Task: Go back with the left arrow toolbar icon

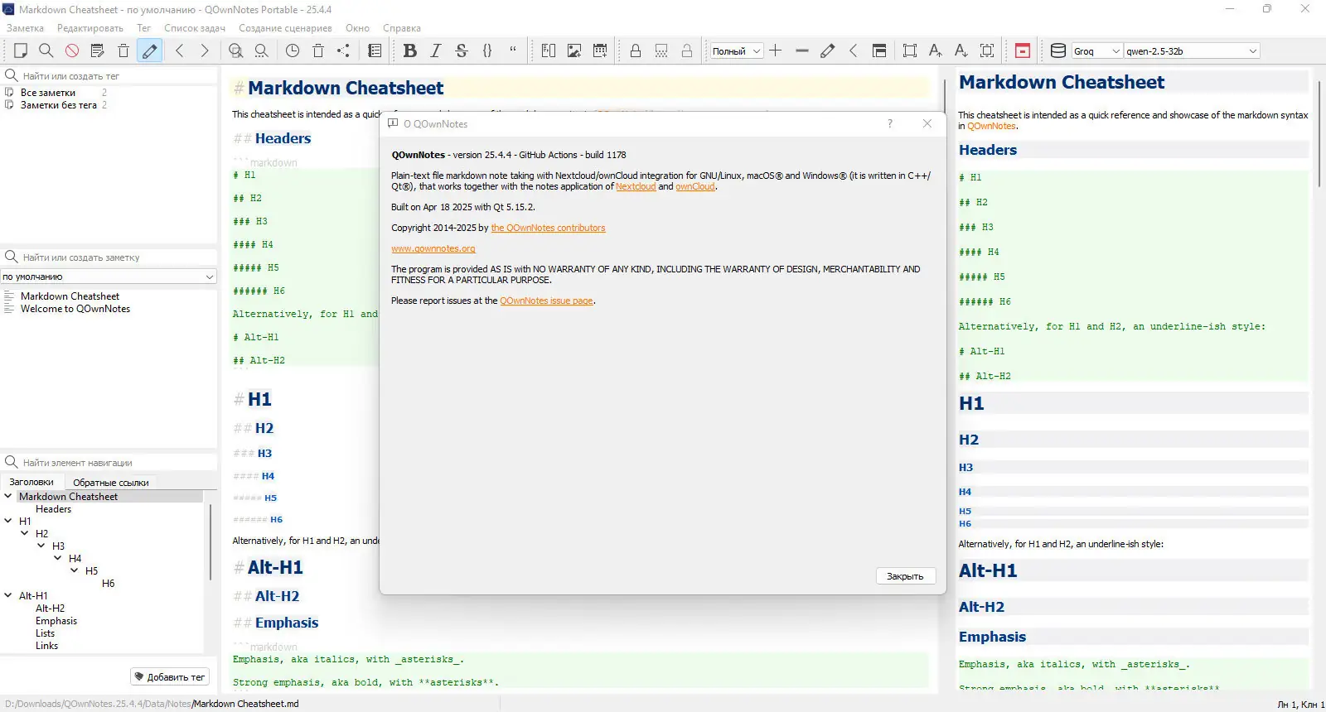Action: click(x=180, y=51)
